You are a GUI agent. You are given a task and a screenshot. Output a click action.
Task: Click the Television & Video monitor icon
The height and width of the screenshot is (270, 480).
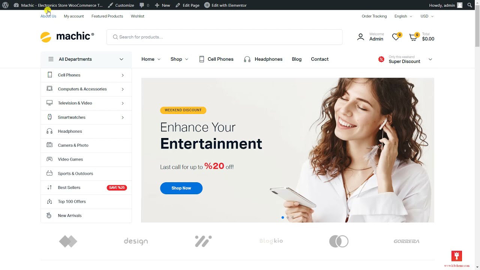click(49, 103)
